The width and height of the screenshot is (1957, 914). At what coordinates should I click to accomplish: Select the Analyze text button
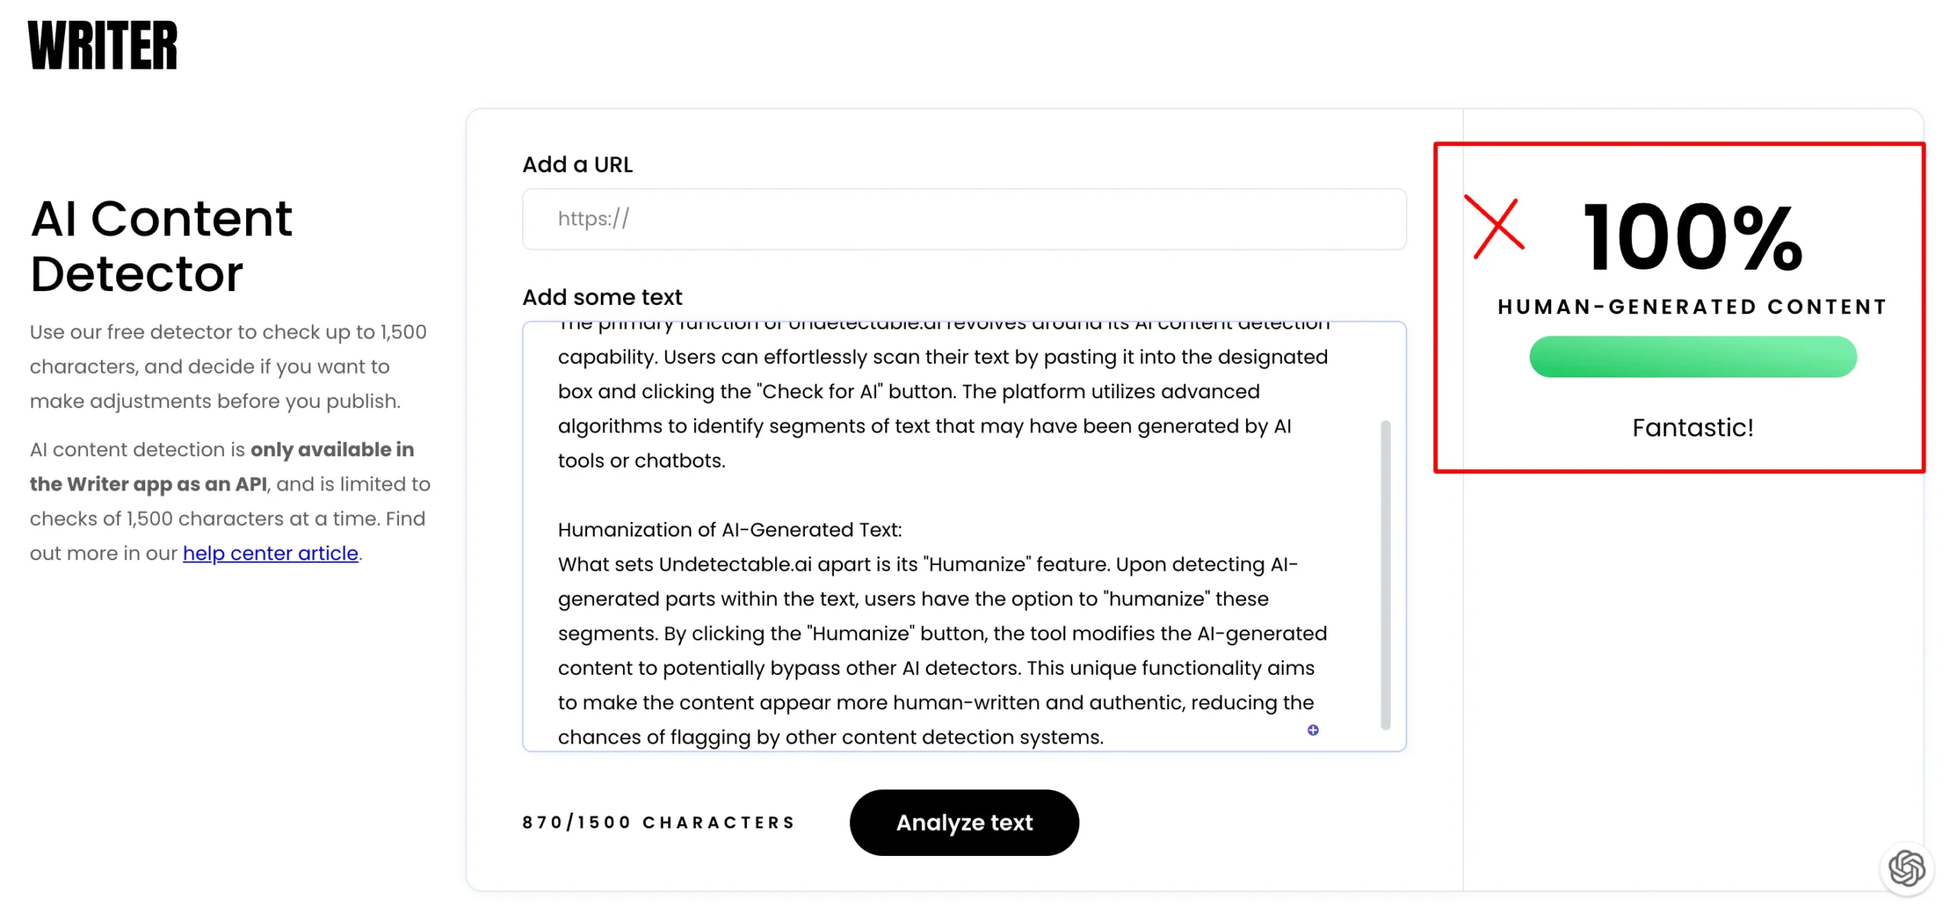[964, 822]
